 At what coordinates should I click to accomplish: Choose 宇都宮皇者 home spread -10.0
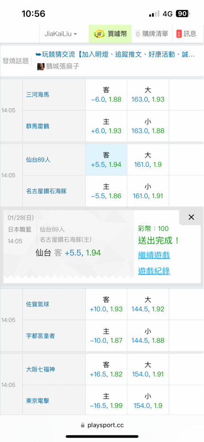106,335
